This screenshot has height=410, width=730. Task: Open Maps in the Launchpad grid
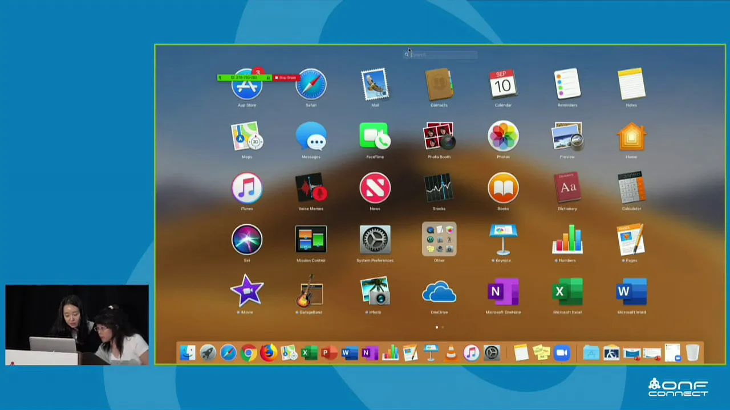247,137
